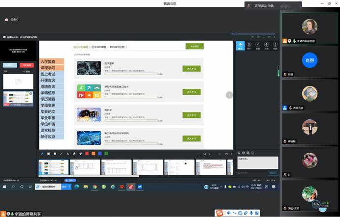Select the ellipse shape tool
Image resolution: width=340 pixels, height=217 pixels.
click(55, 154)
